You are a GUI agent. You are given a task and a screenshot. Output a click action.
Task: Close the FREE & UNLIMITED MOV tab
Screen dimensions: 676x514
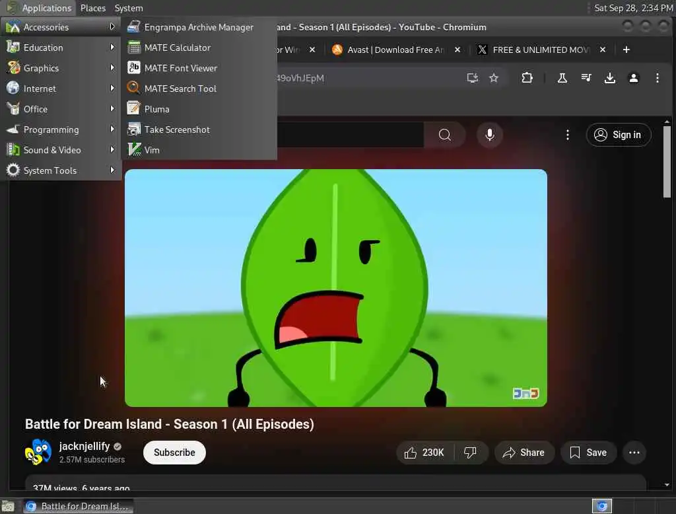click(x=603, y=50)
